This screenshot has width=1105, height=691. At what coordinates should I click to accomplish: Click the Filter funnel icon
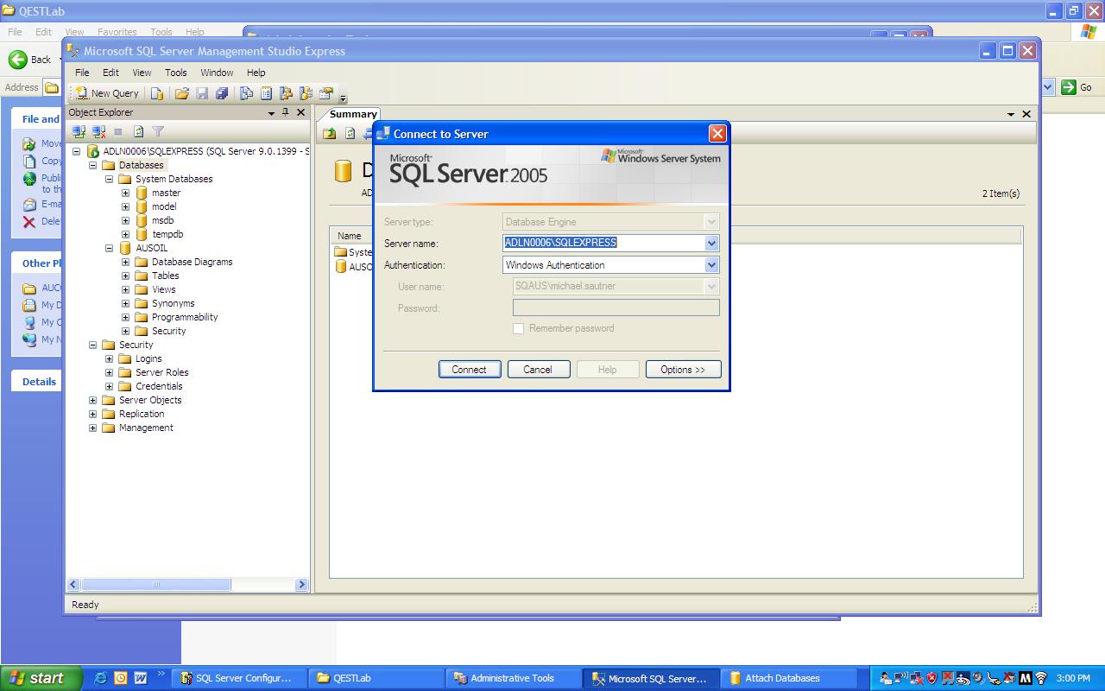pos(158,131)
